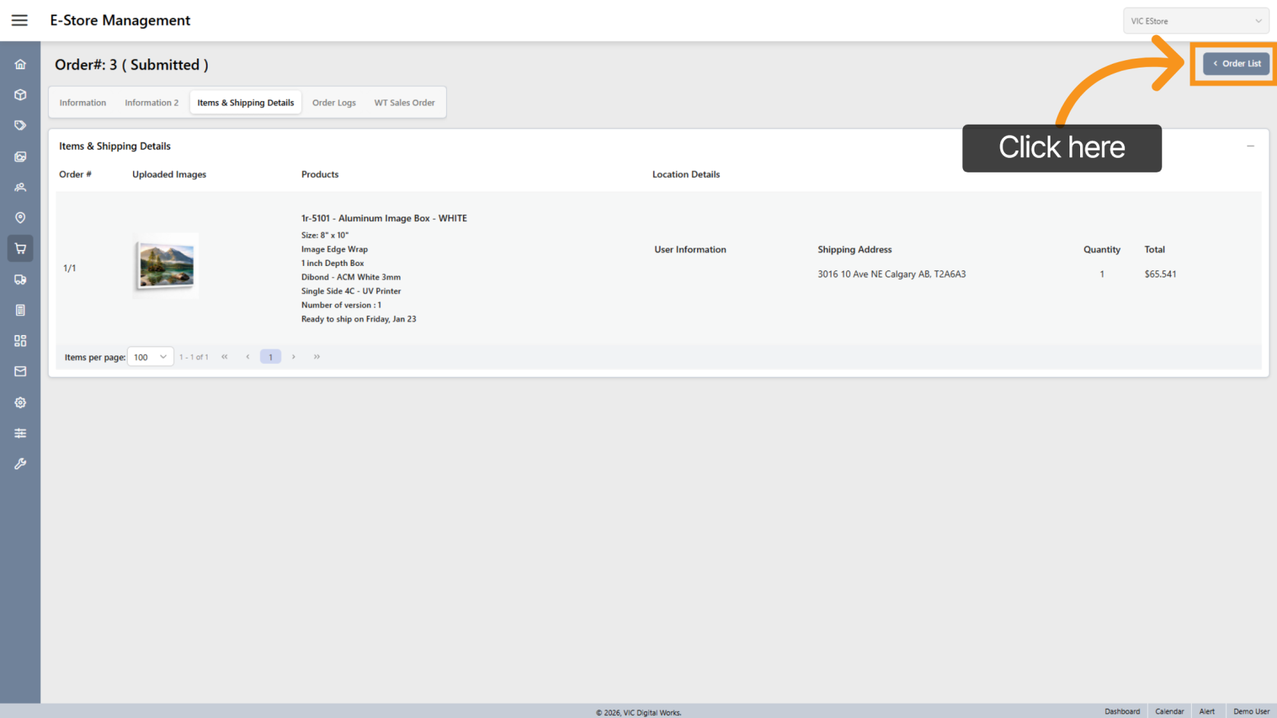
Task: Click the location pin icon in sidebar
Action: [x=21, y=218]
